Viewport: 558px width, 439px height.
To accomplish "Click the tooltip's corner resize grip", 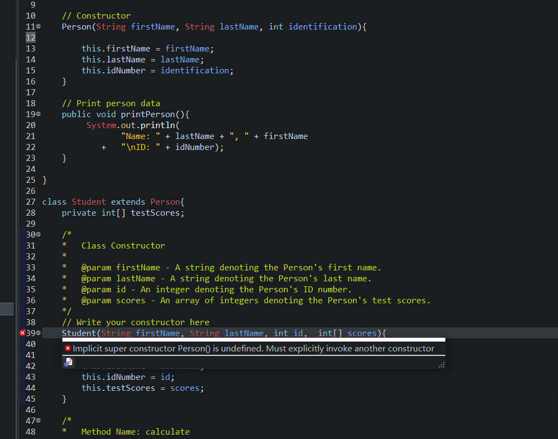I will (x=441, y=365).
